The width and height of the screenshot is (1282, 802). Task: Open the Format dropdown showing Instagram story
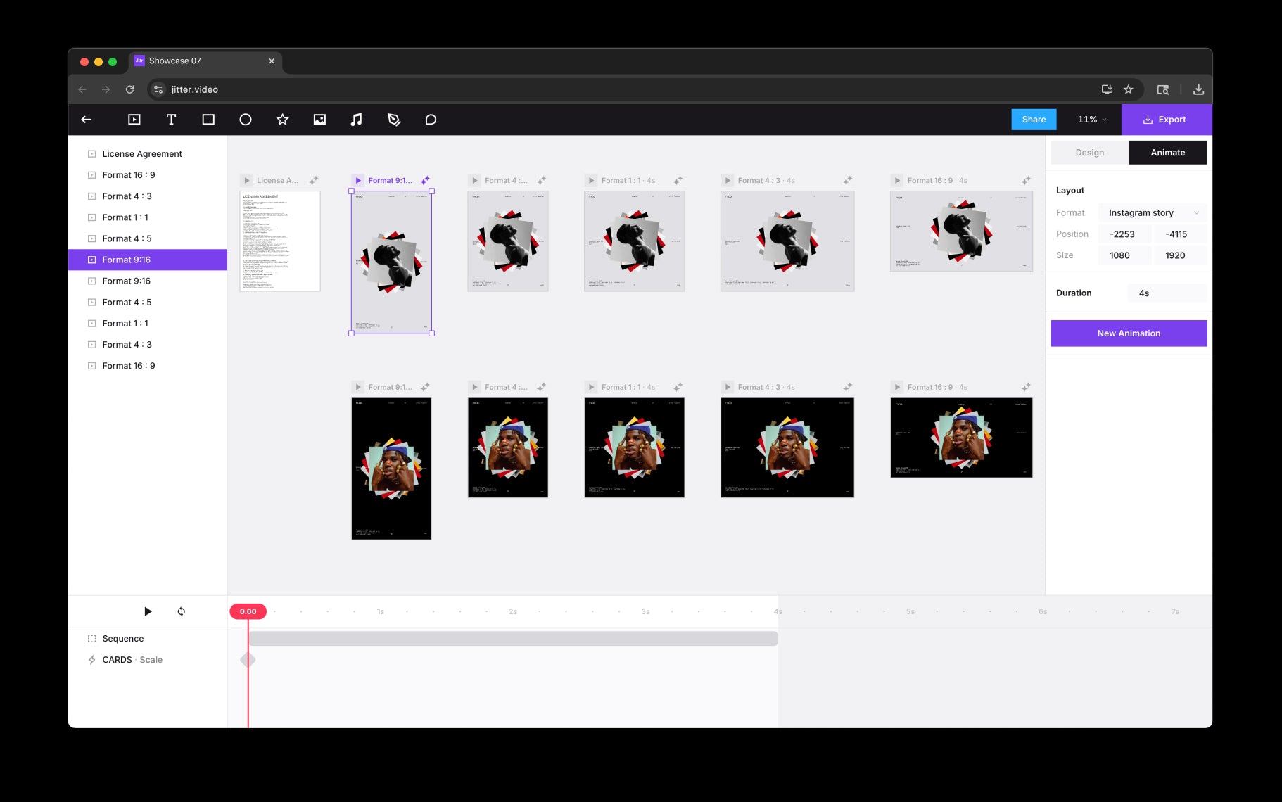click(x=1153, y=213)
